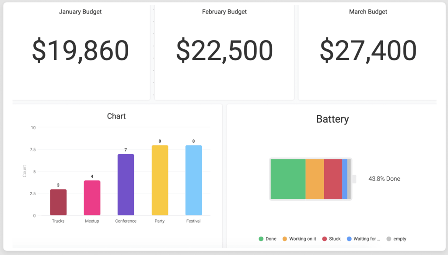Open the January Budget widget
The height and width of the screenshot is (255, 448).
pyautogui.click(x=80, y=50)
